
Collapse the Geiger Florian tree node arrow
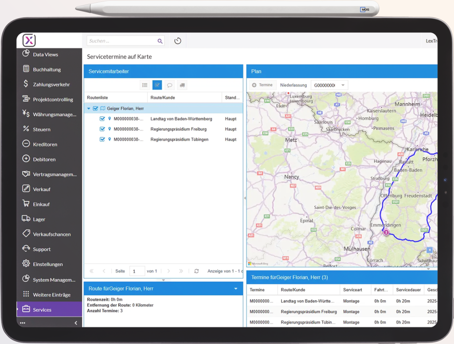tap(89, 108)
